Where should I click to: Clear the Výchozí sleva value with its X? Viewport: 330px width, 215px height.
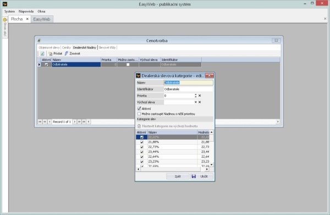[200, 102]
